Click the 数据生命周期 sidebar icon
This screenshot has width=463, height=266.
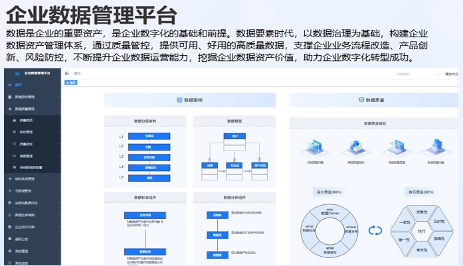click(x=10, y=215)
